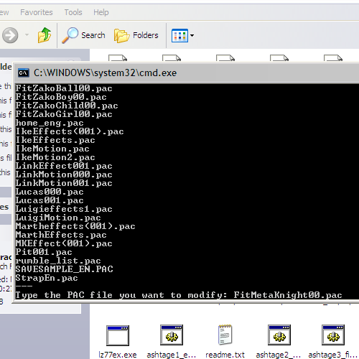Click MarthEffects.pac line in console
359x359 pixels.
click(61, 235)
